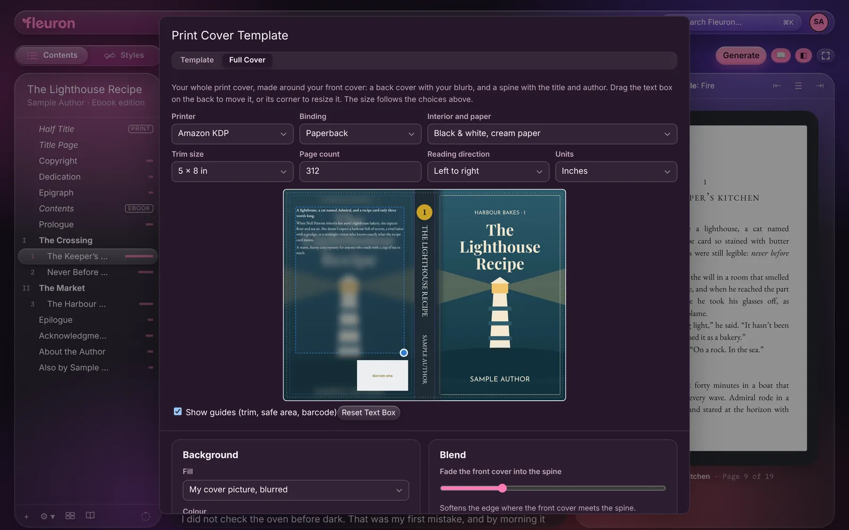Click the open book preview icon beside Generate
849x530 pixels.
point(781,55)
